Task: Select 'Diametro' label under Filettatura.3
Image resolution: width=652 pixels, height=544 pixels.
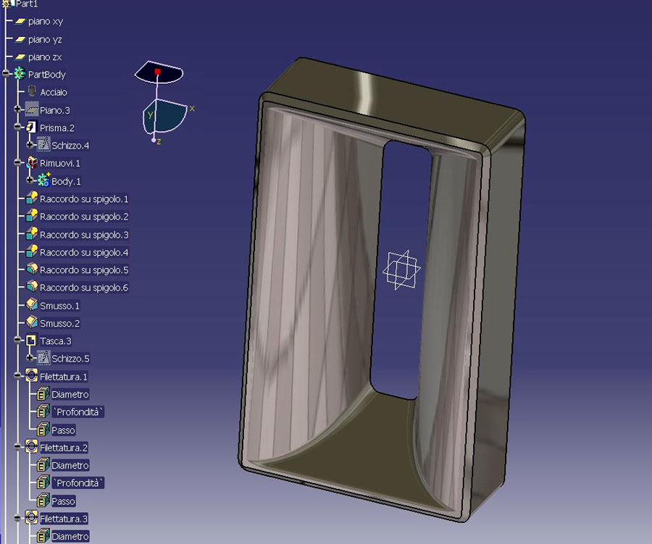Action: coord(70,537)
